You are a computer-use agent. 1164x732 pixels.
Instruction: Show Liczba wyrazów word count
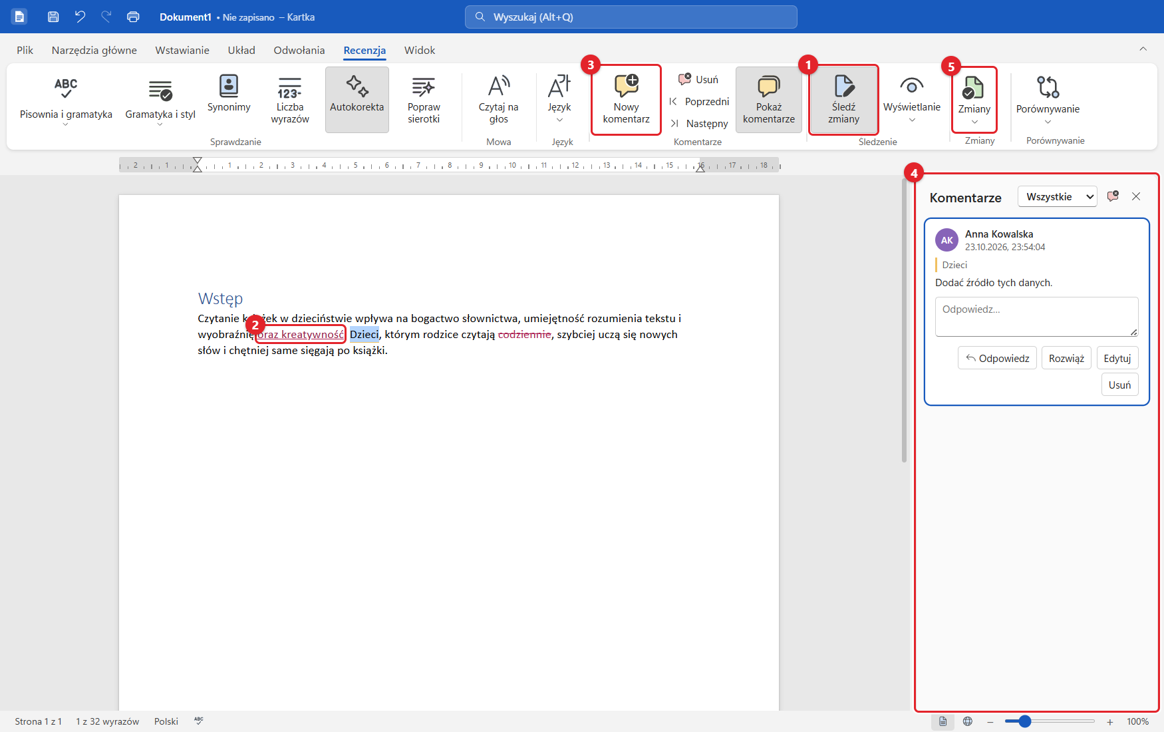coord(290,100)
